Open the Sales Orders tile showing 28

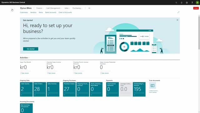click(40, 89)
